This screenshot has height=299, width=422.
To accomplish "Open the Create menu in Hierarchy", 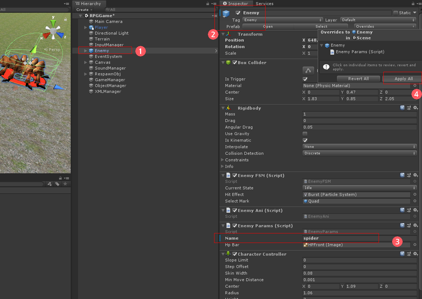I will [x=84, y=10].
